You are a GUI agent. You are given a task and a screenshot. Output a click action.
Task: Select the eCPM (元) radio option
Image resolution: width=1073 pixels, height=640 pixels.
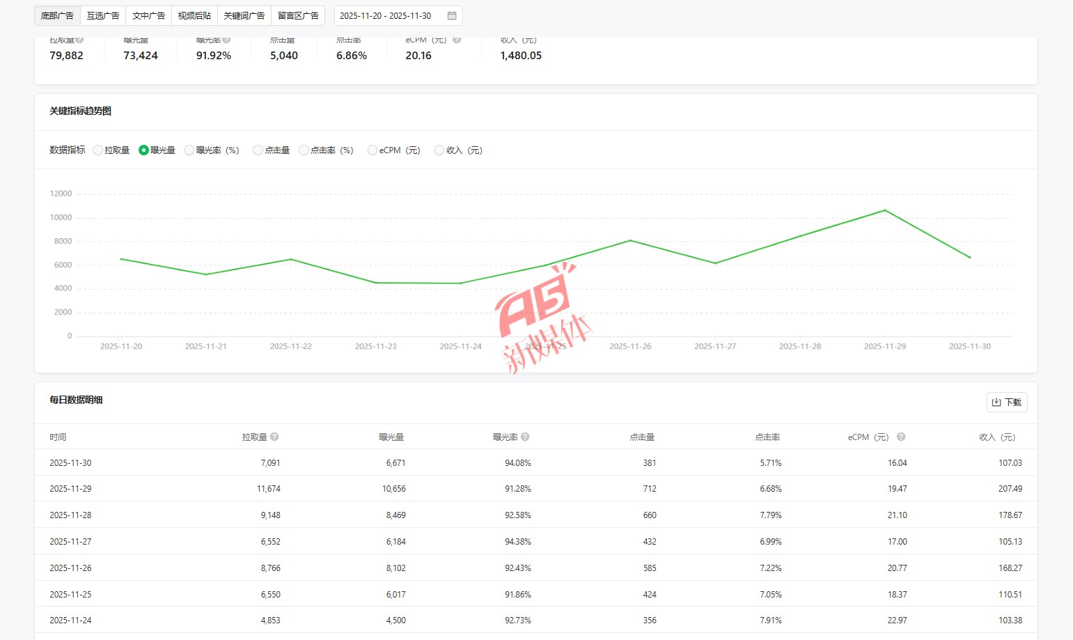coord(373,150)
